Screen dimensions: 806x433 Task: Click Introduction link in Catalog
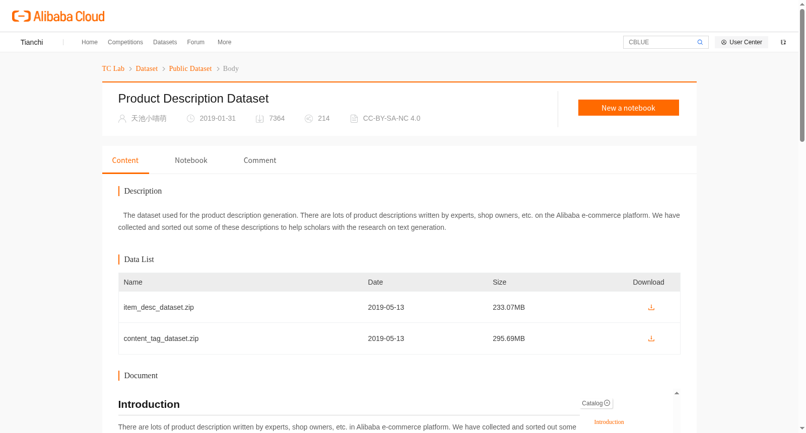pos(609,422)
